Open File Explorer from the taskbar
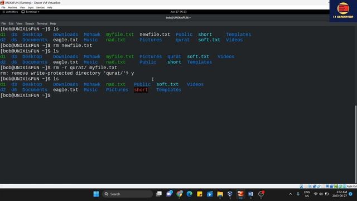Viewport: 357px width, 201px height. [220, 194]
